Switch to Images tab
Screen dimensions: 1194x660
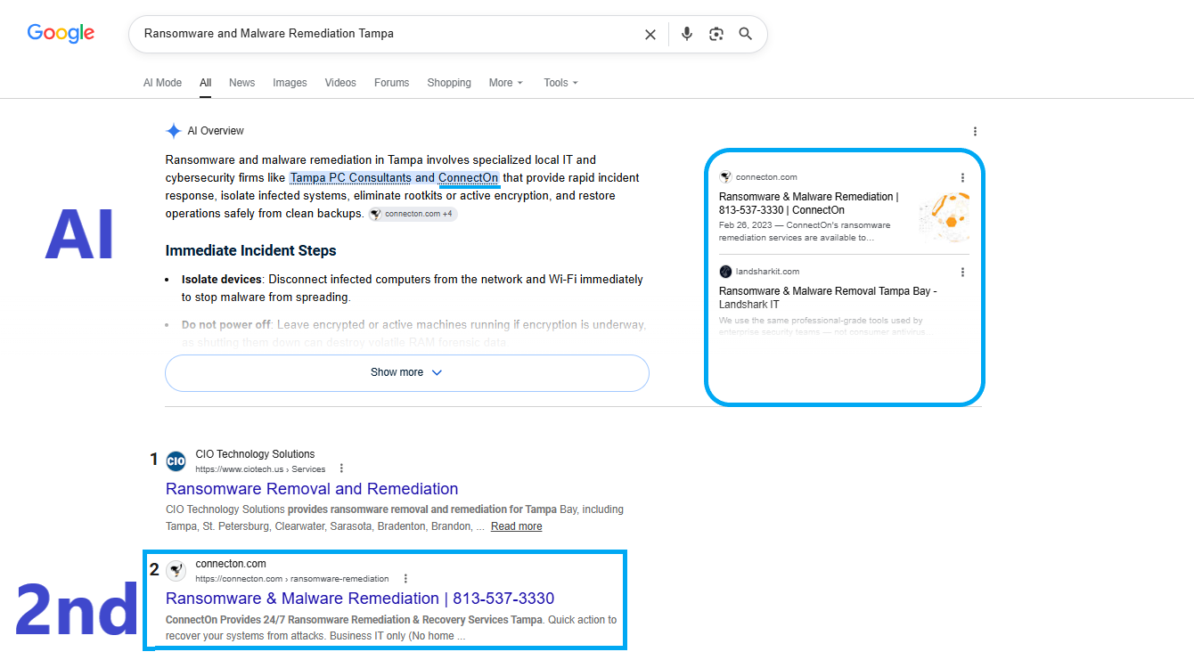[x=290, y=83]
